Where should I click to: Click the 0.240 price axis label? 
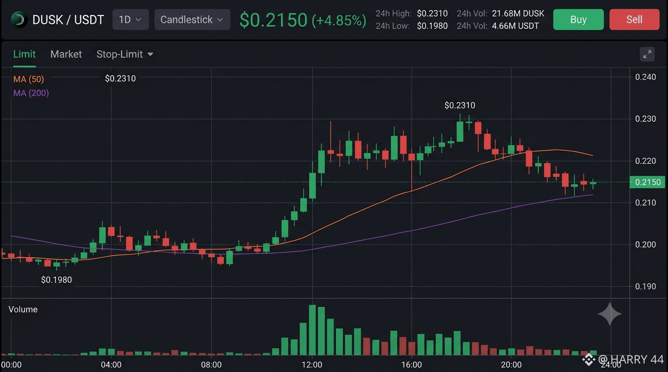tap(646, 77)
